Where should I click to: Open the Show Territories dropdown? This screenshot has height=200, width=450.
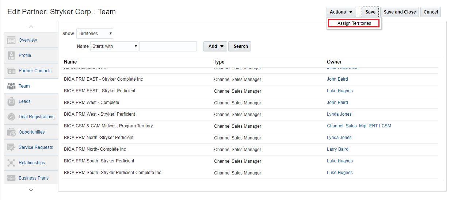[95, 34]
